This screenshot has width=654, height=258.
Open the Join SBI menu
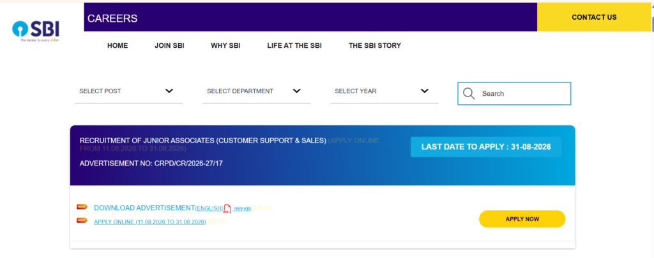coord(169,46)
